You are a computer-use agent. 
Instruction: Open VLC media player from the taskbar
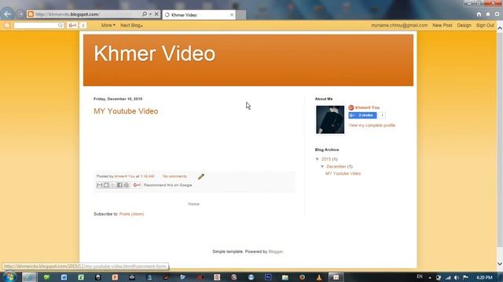[319, 277]
